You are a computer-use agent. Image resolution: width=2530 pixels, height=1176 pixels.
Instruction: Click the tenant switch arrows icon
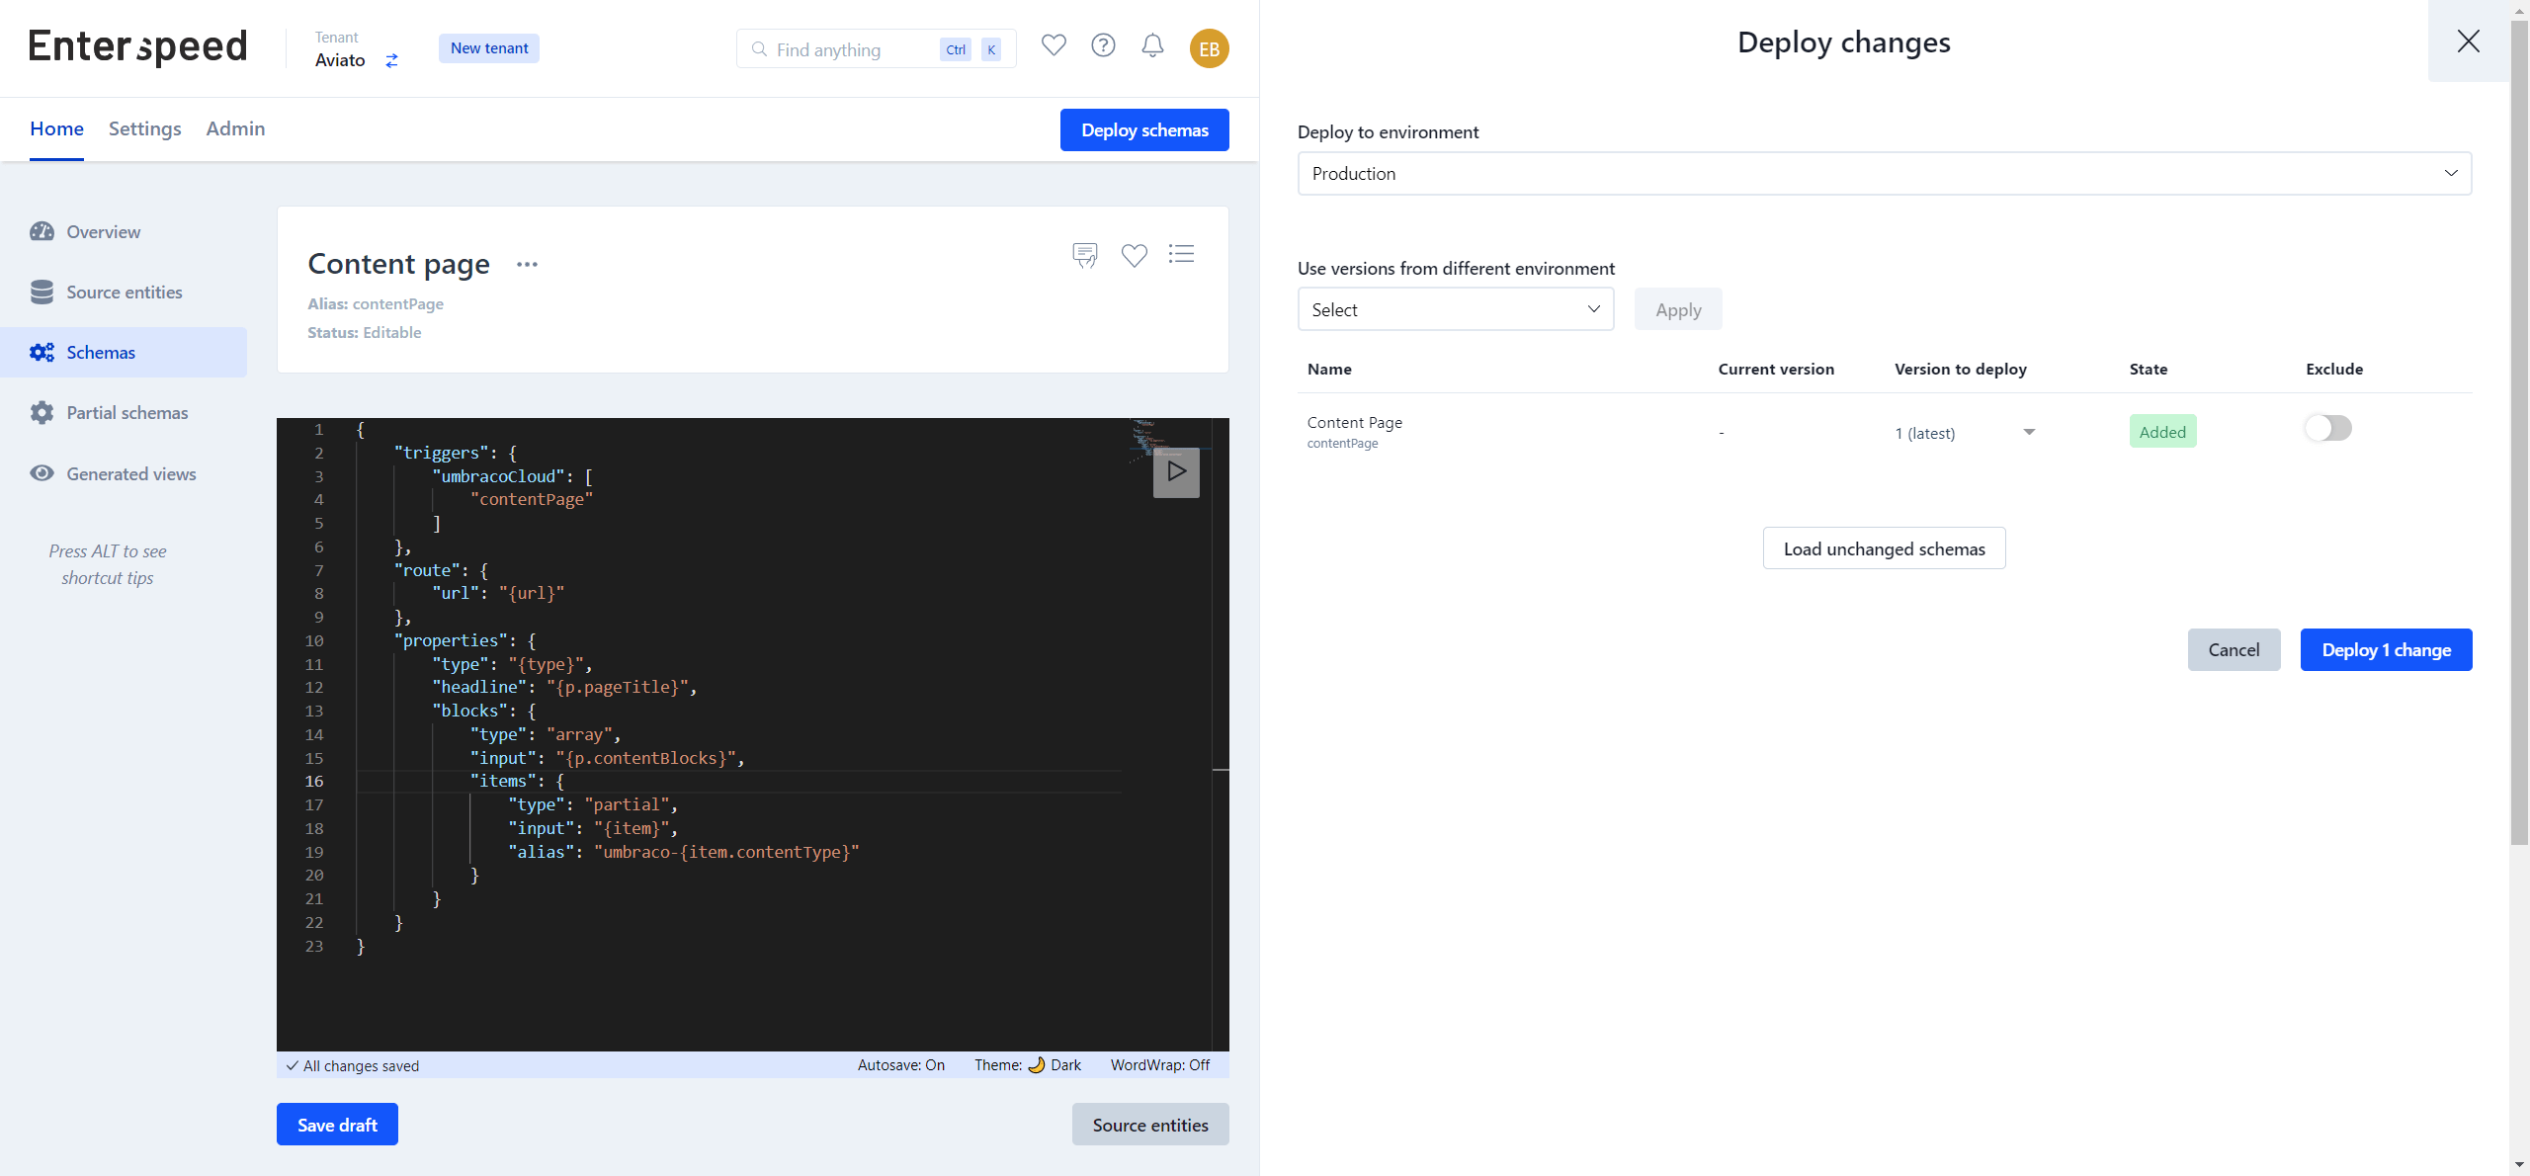tap(391, 61)
